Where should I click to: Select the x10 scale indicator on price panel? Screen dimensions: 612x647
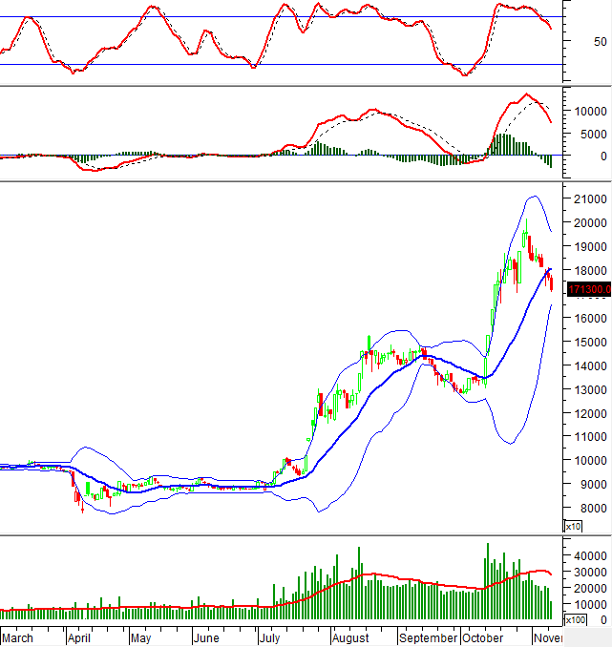573,526
